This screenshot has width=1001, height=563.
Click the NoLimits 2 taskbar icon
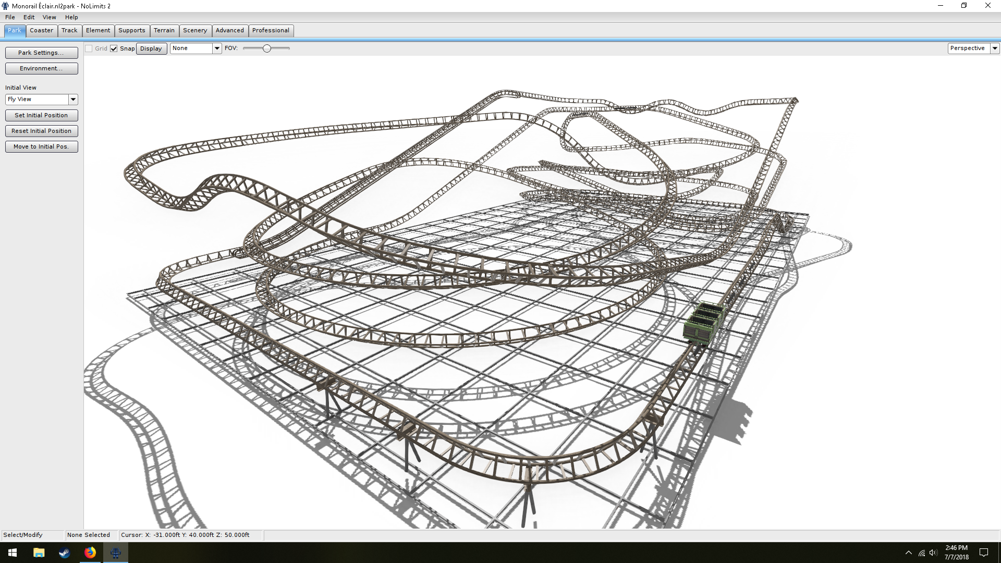116,553
